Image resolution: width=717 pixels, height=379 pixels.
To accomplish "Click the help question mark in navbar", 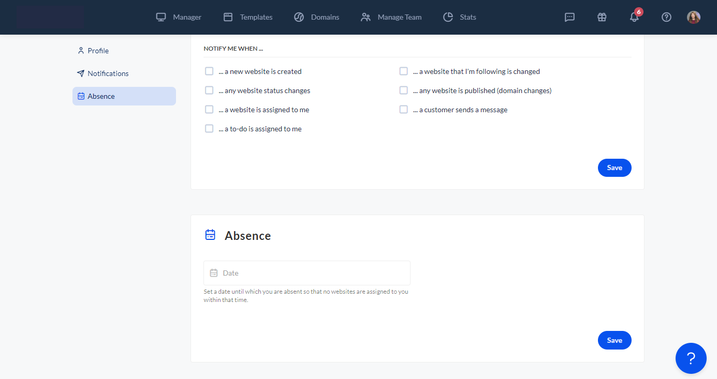I will (x=666, y=17).
